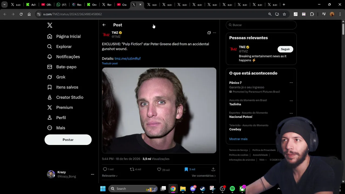Open Itens salvos bookmark icon
This screenshot has height=194, width=345.
coord(50,87)
